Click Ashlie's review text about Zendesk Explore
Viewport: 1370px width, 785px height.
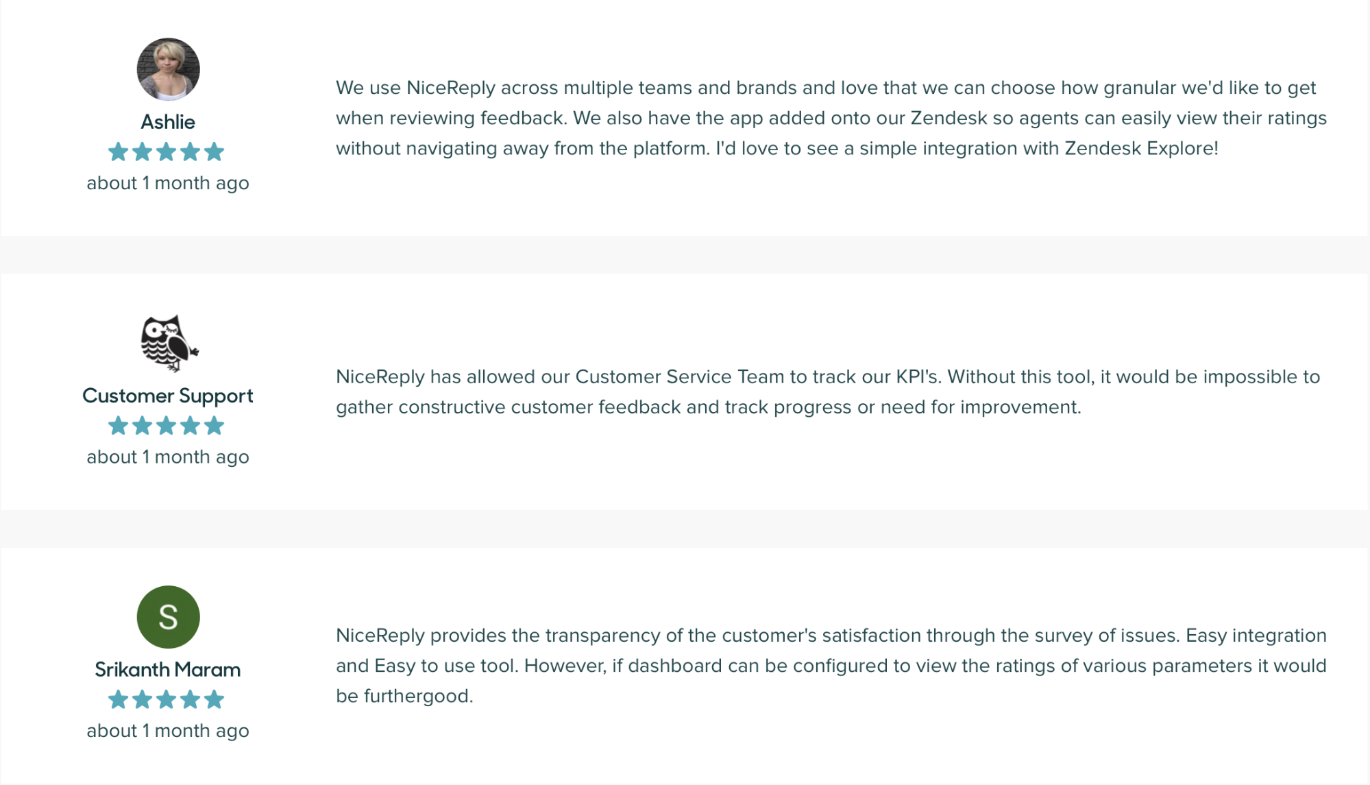[x=831, y=118]
